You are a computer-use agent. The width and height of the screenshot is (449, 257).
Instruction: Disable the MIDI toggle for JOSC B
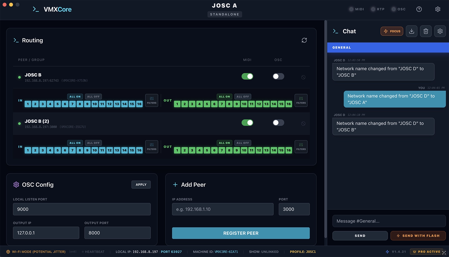point(247,76)
